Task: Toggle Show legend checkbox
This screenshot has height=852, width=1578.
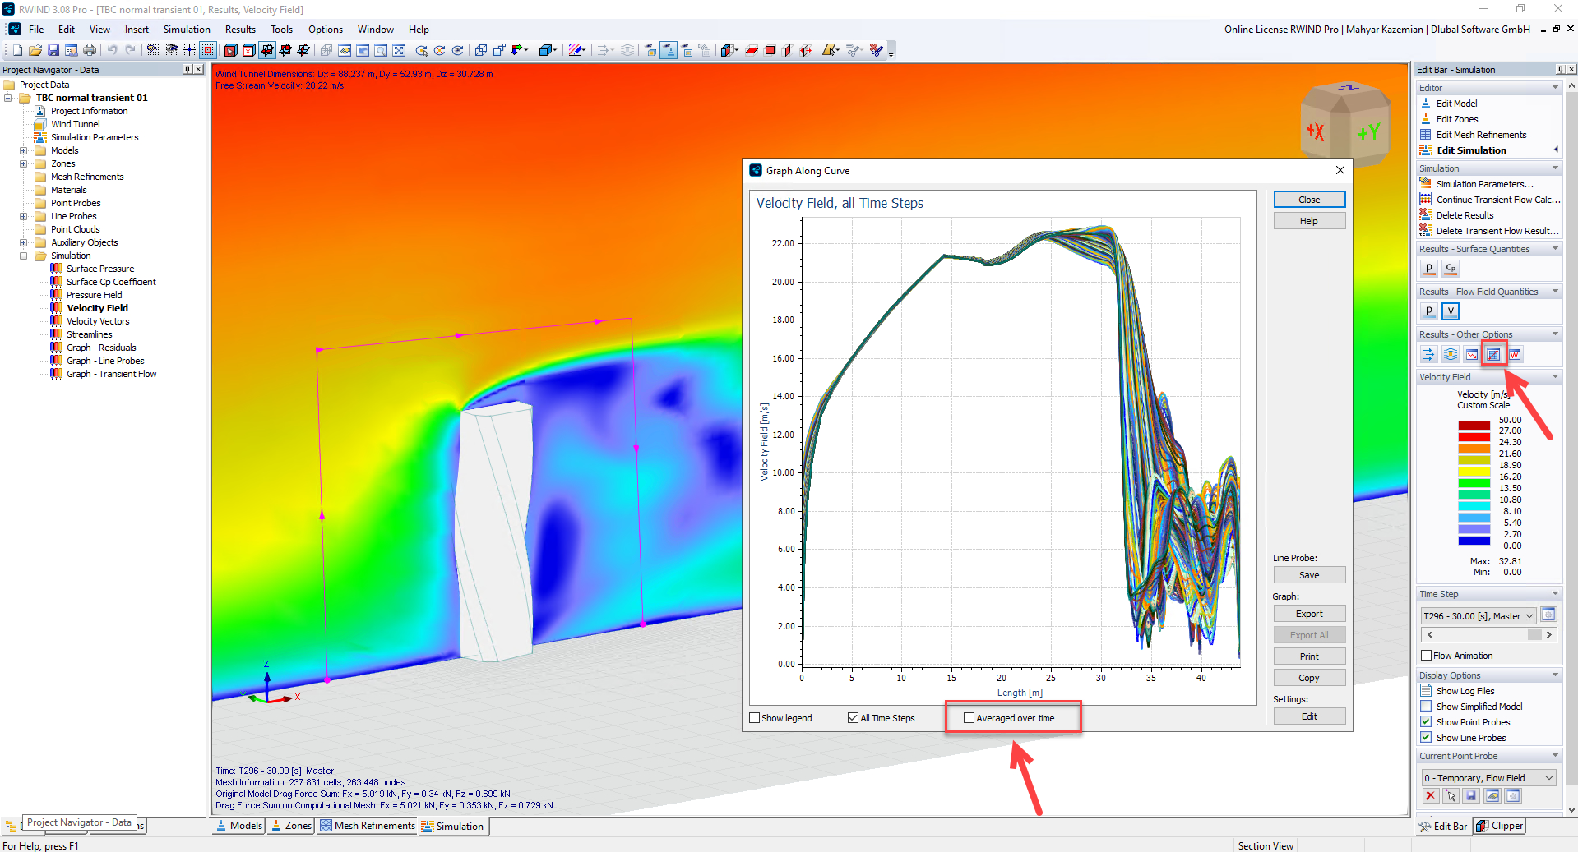Action: pyautogui.click(x=755, y=718)
